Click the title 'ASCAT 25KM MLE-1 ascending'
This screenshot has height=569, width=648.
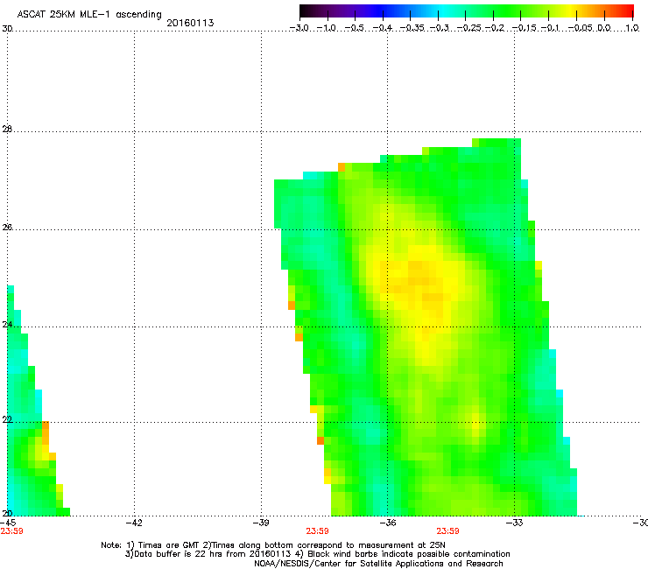[x=89, y=14]
